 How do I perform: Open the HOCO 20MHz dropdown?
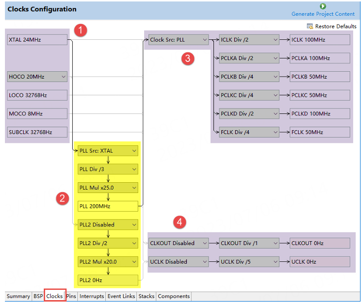(37, 77)
